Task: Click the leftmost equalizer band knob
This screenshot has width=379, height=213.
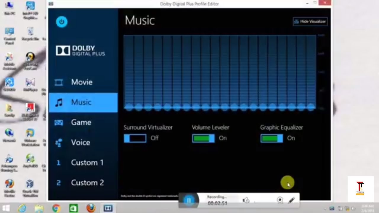Action: click(129, 107)
